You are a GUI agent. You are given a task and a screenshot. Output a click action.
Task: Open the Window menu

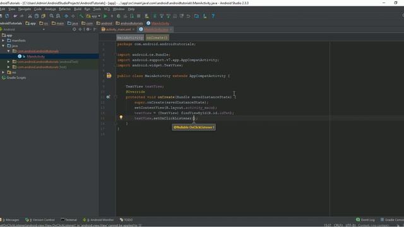(119, 9)
